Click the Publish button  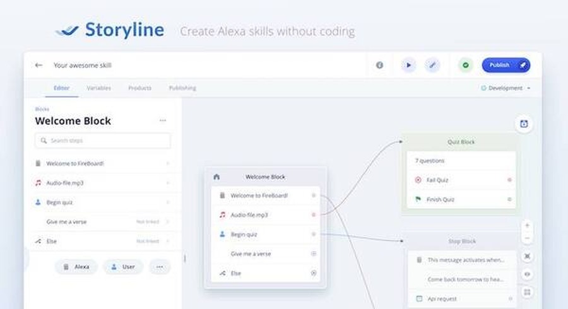point(506,65)
